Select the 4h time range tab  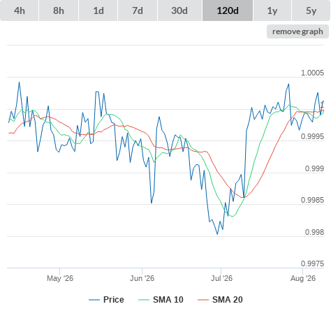pyautogui.click(x=20, y=10)
